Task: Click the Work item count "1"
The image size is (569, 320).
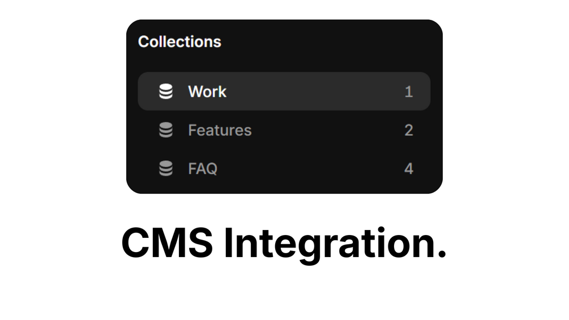Action: (x=409, y=91)
